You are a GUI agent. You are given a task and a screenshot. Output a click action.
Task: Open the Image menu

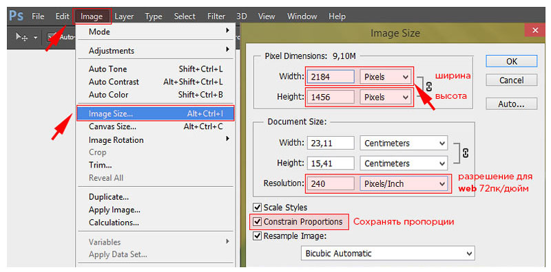pos(92,16)
